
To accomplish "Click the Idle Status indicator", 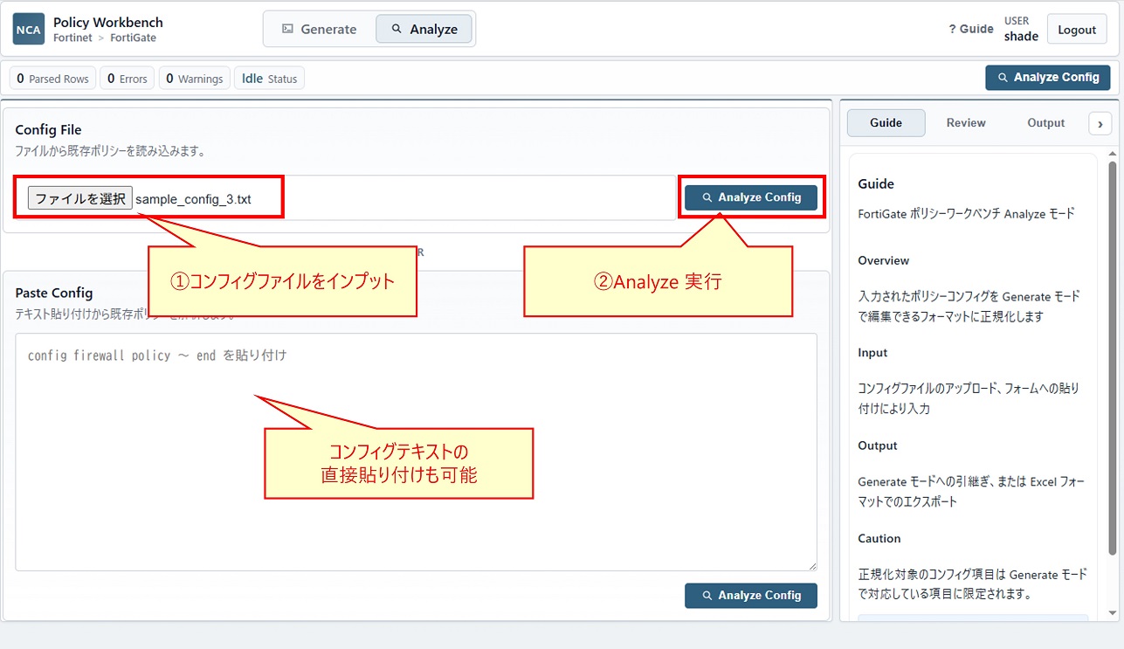I will [x=269, y=79].
